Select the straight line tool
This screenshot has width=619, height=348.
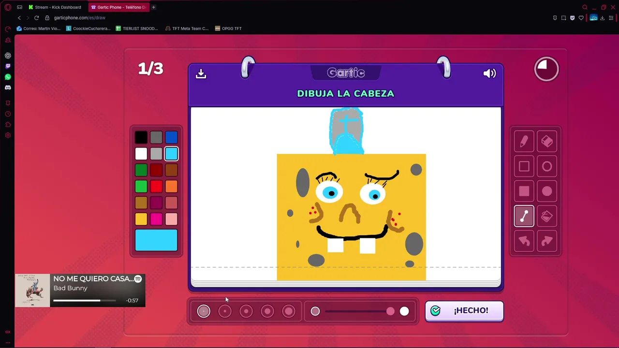point(524,216)
